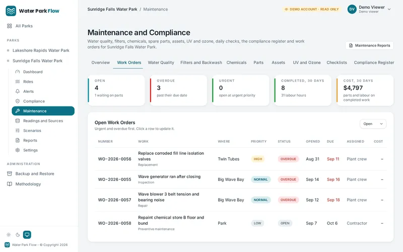Open the Assets tab
The height and width of the screenshot is (252, 403).
[279, 62]
